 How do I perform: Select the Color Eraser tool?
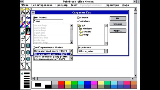point(23,24)
